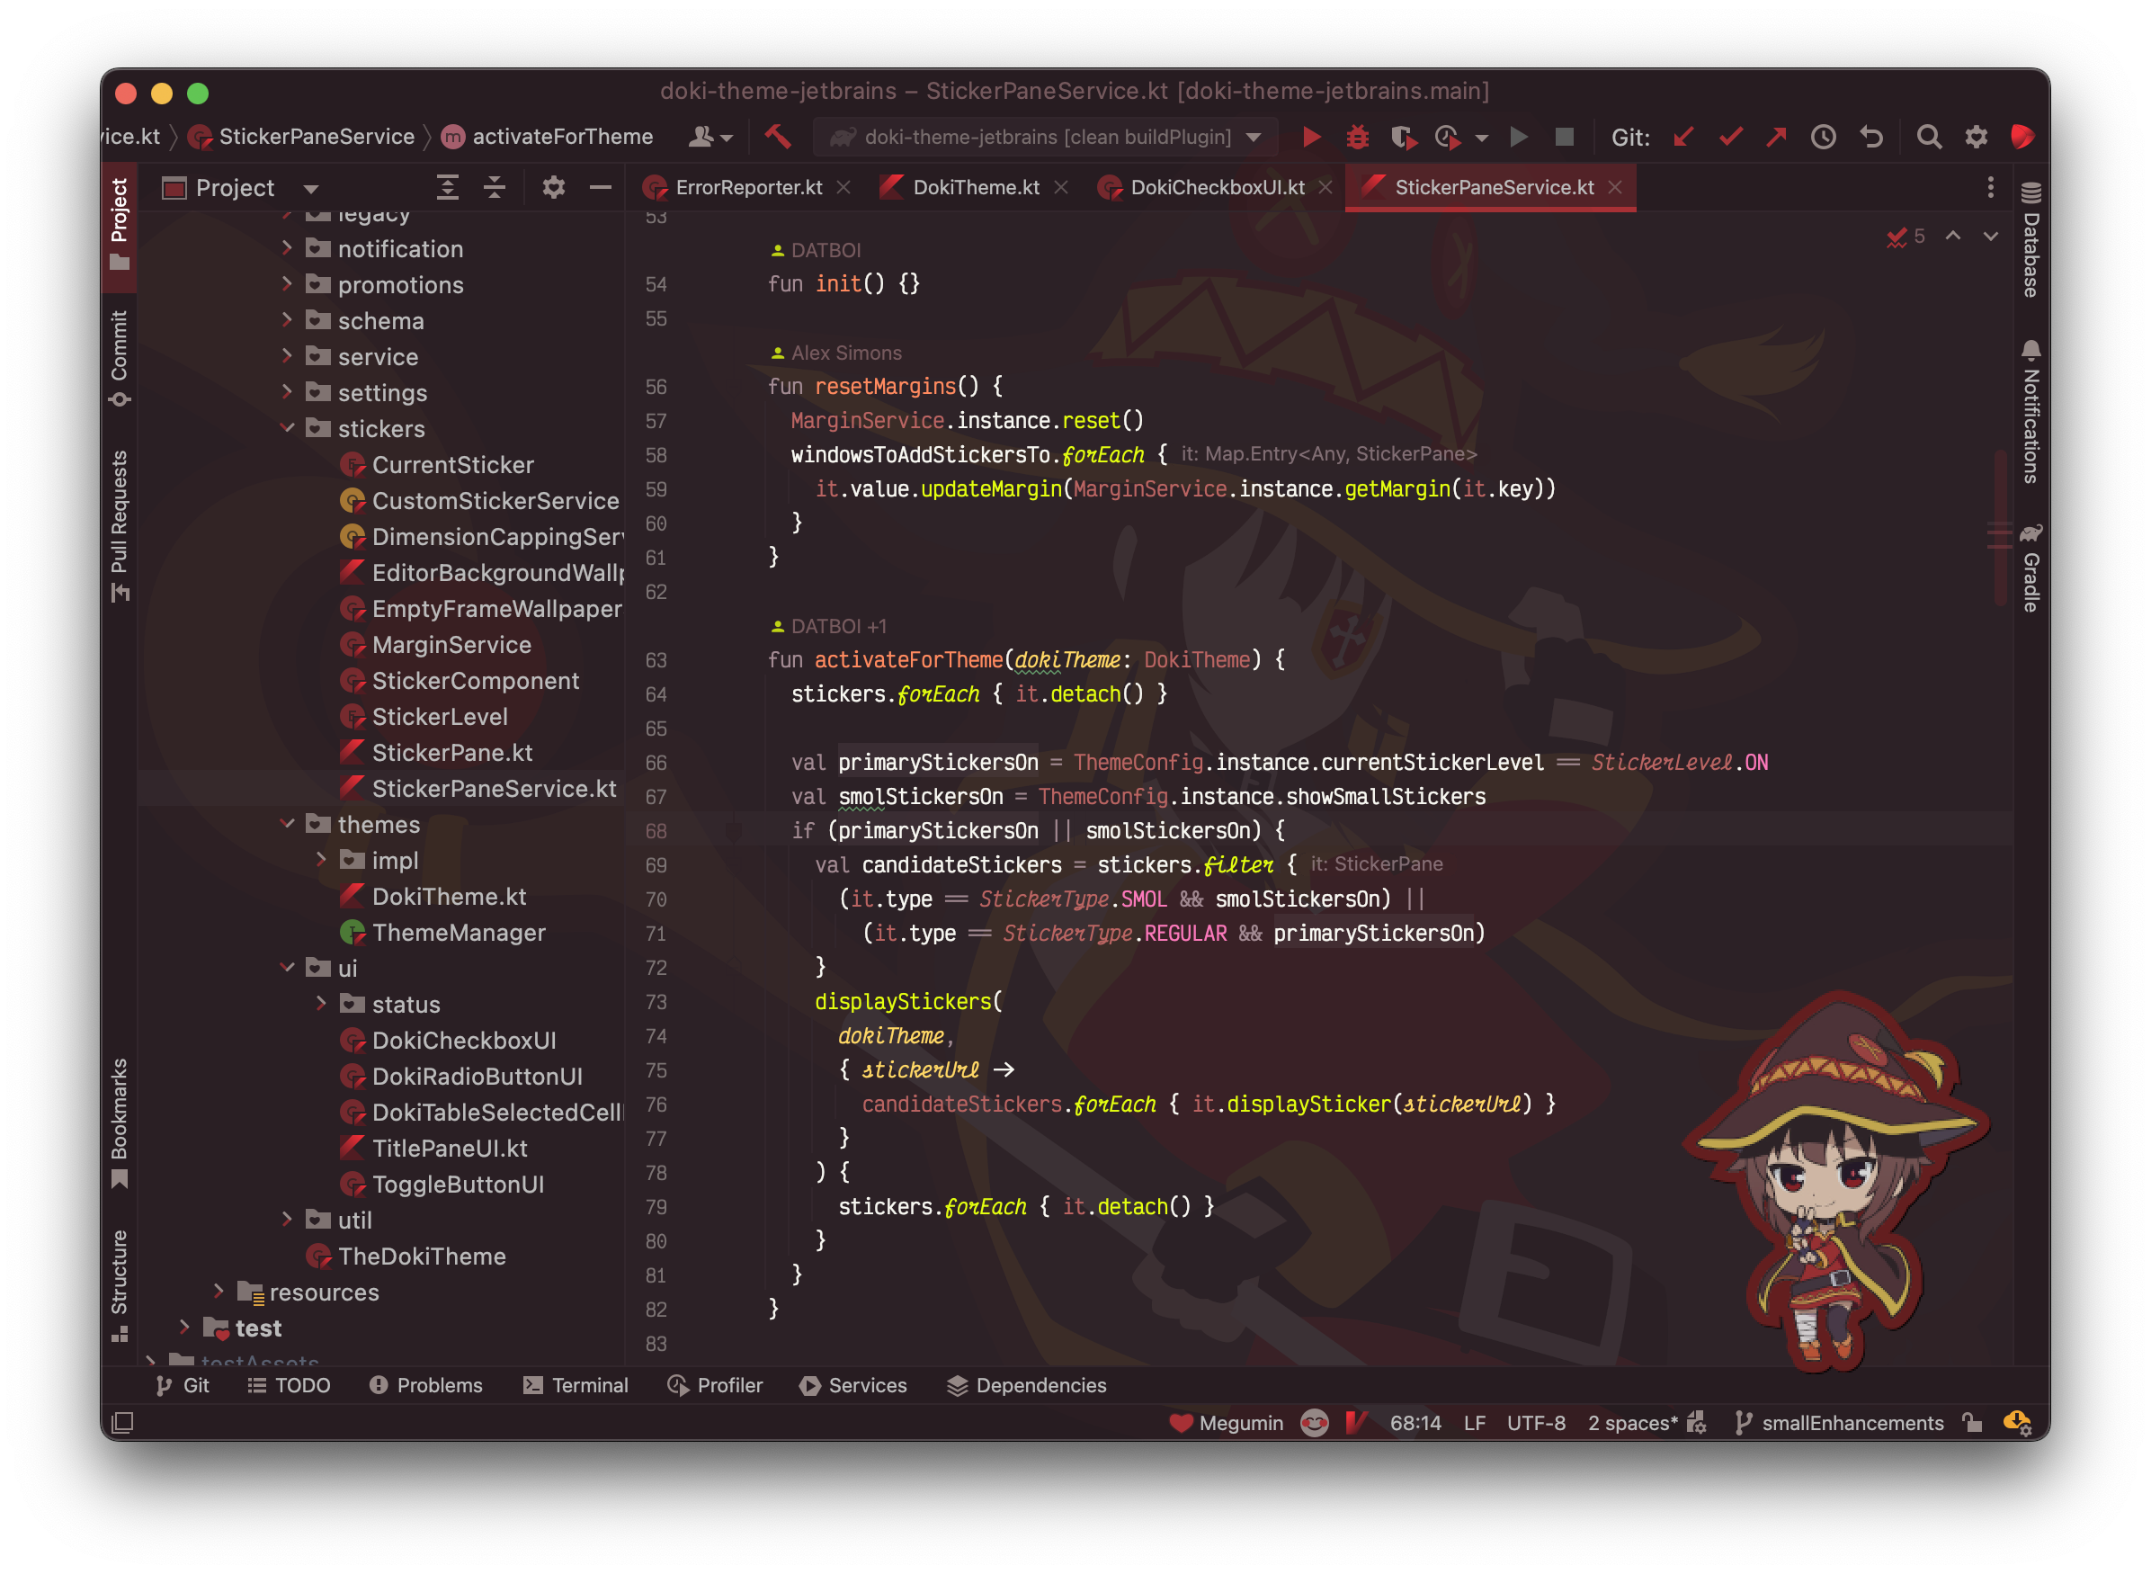Click the inspections problems count indicator

click(1906, 236)
